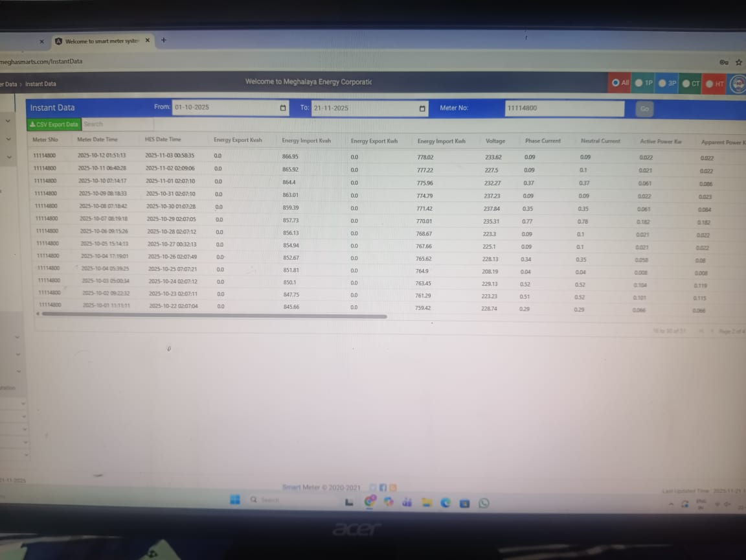Click energy import value 866.95
This screenshot has height=560, width=746.
pyautogui.click(x=289, y=156)
